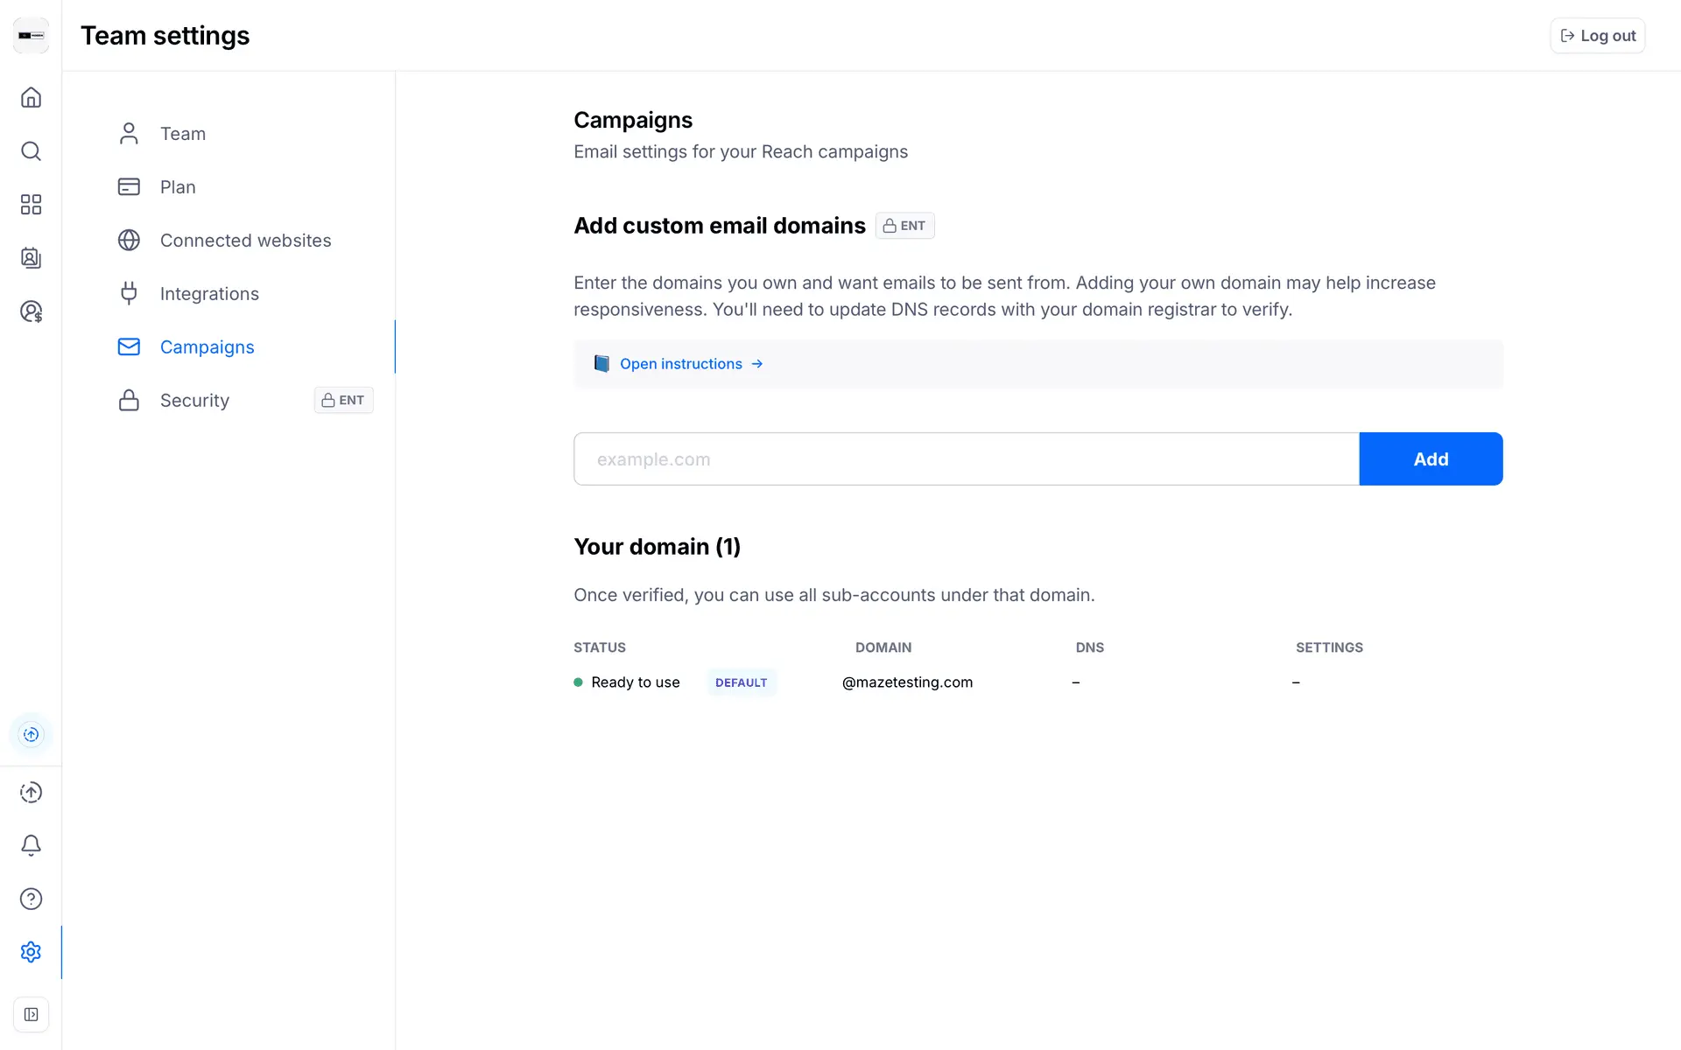Focus the example.com domain input field
The image size is (1681, 1050).
coord(966,459)
